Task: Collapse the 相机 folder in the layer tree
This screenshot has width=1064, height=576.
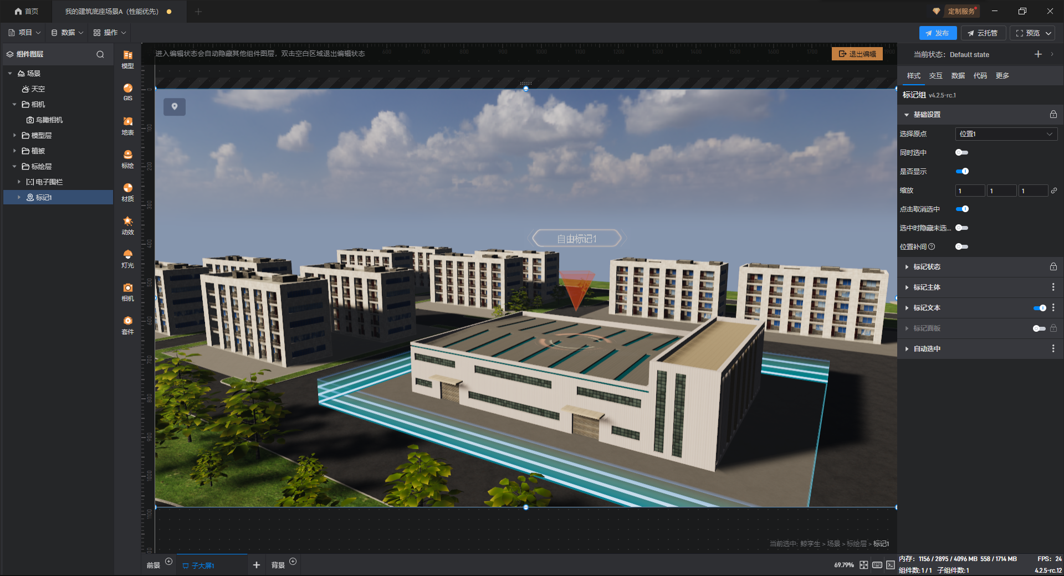Action: [x=14, y=104]
